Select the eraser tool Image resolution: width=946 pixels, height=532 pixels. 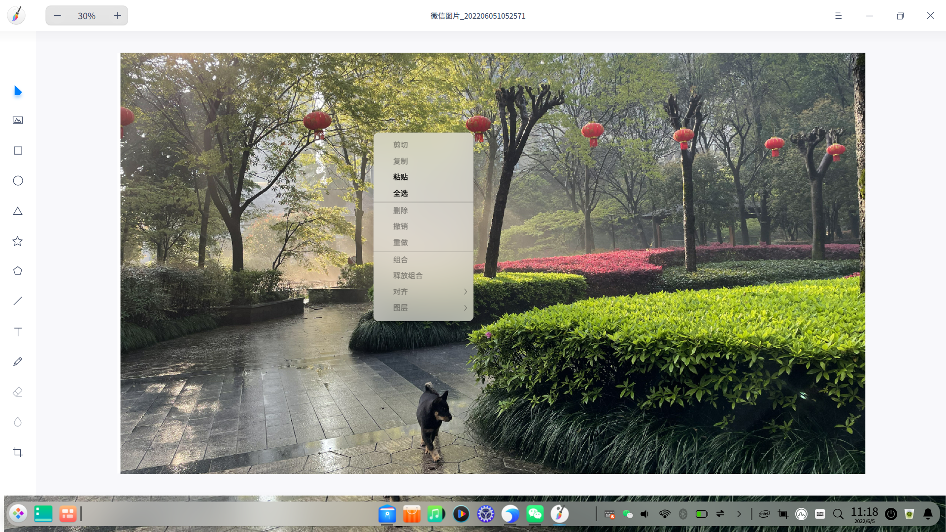18,392
